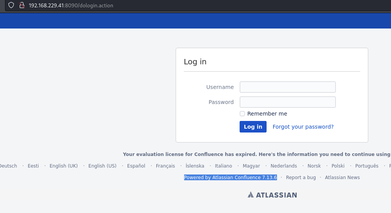Switch language to Íslenska
The height and width of the screenshot is (213, 391).
195,166
